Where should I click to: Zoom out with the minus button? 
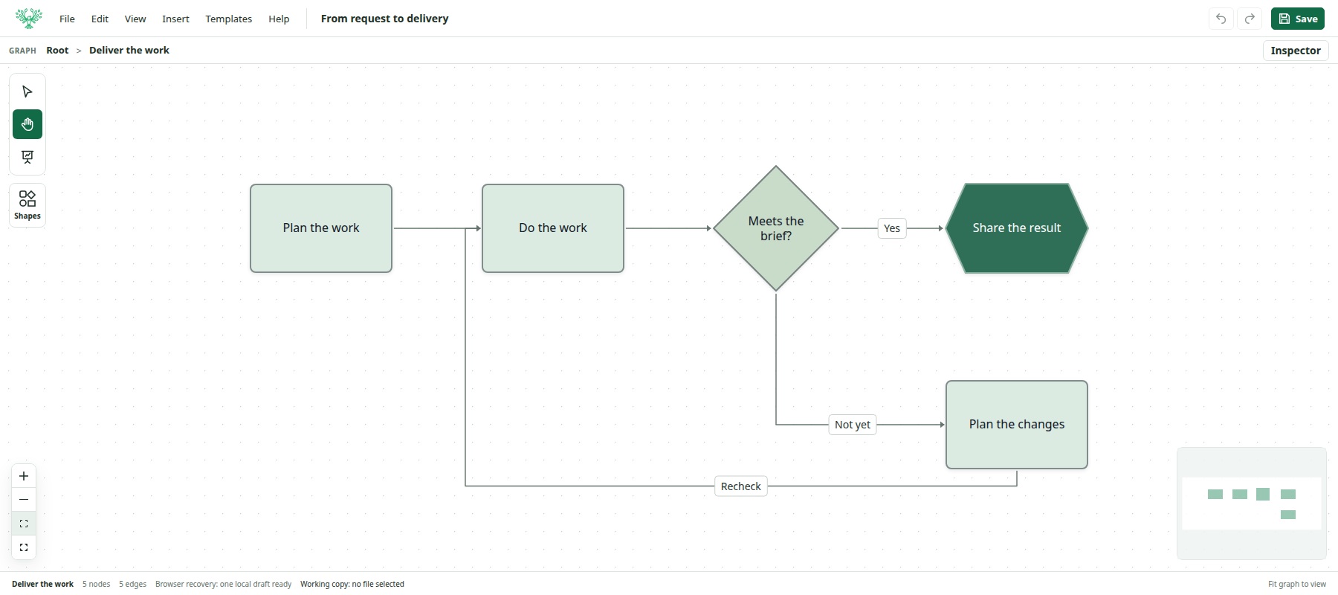(24, 500)
